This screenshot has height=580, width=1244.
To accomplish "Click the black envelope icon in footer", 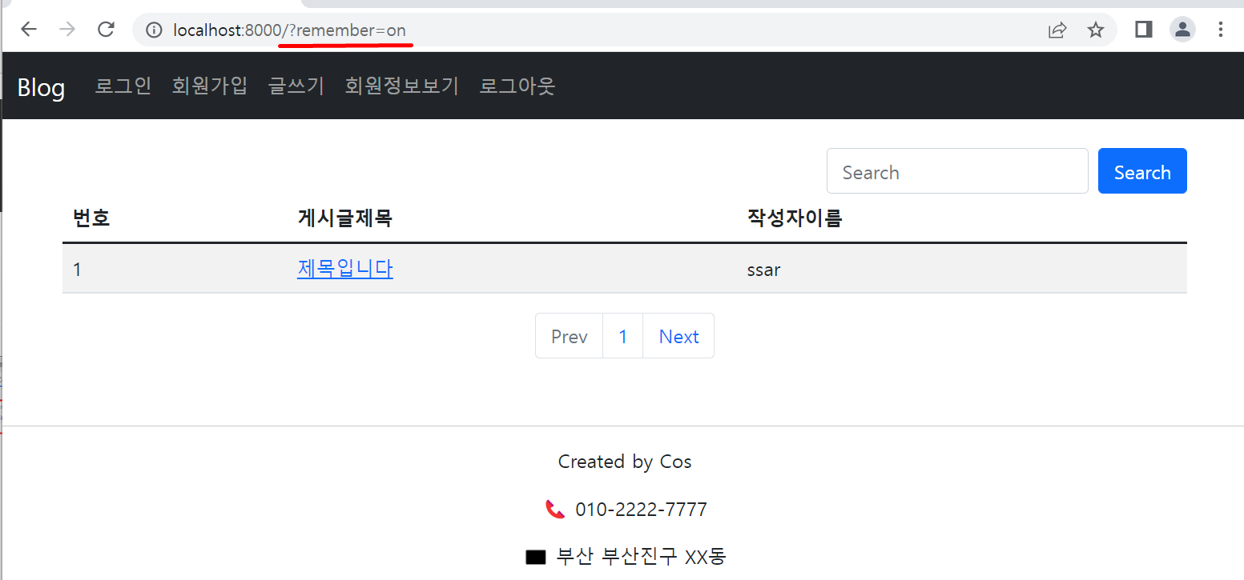I will coord(536,557).
